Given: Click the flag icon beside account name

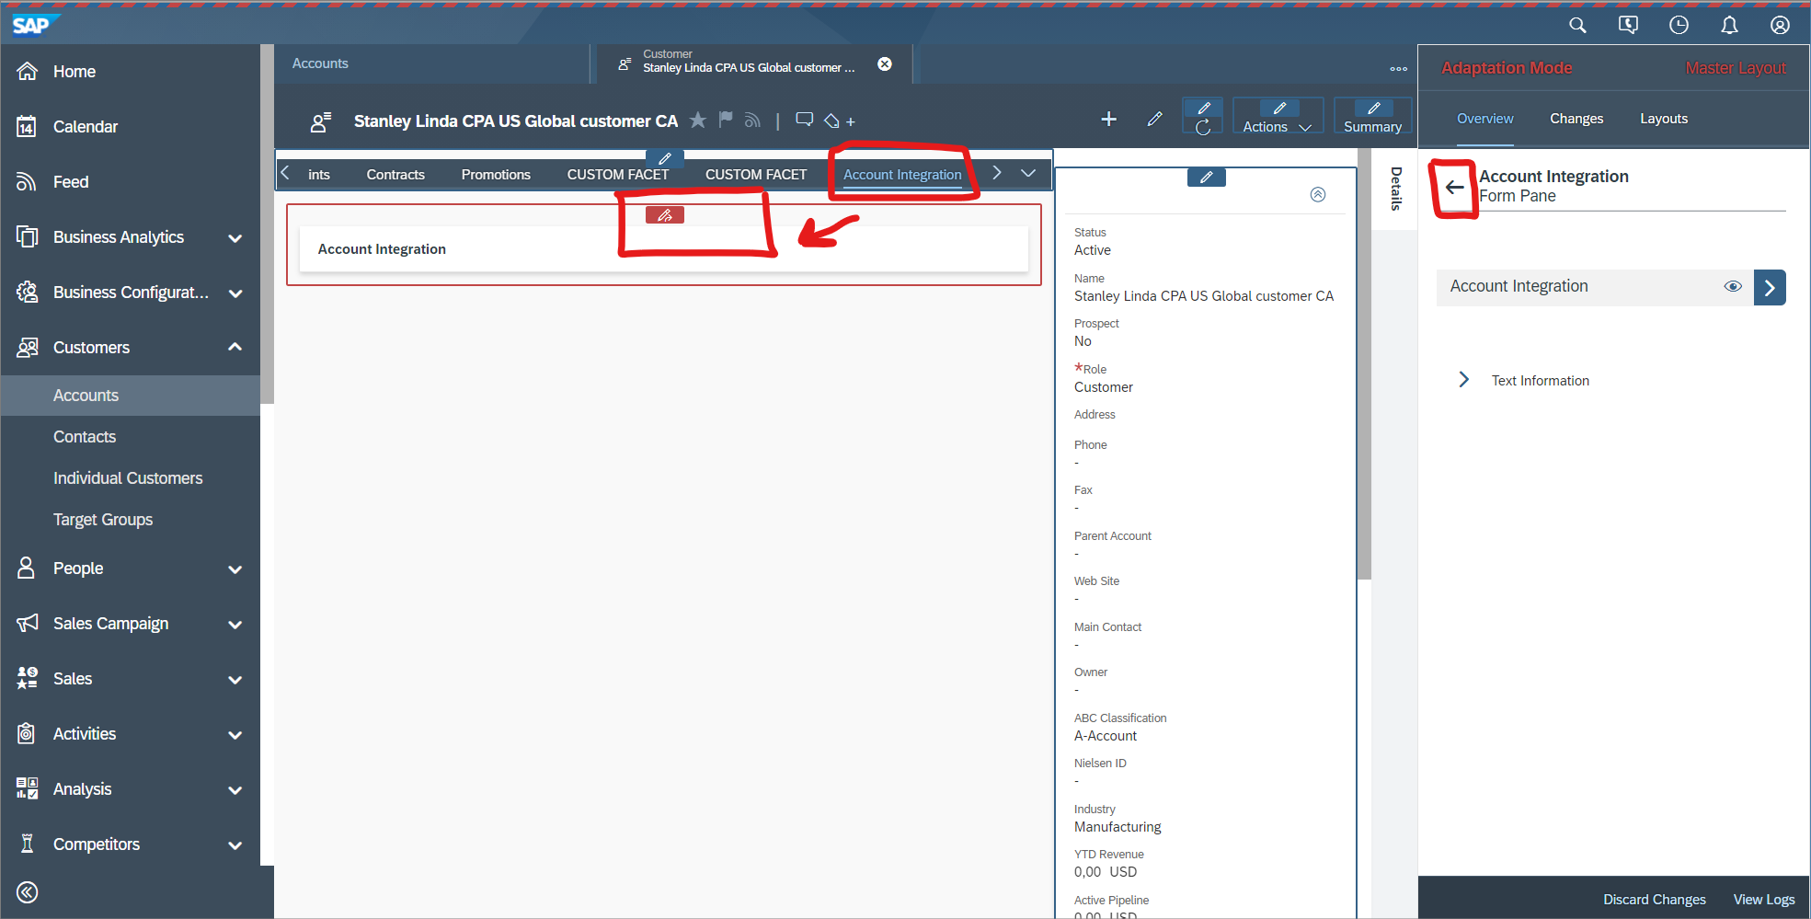Looking at the screenshot, I should [726, 120].
